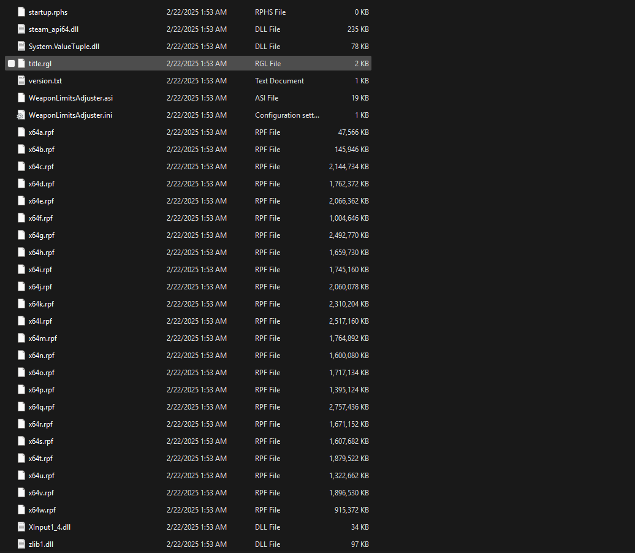The width and height of the screenshot is (635, 553).
Task: Click the 78 KB size value
Action: (x=360, y=47)
